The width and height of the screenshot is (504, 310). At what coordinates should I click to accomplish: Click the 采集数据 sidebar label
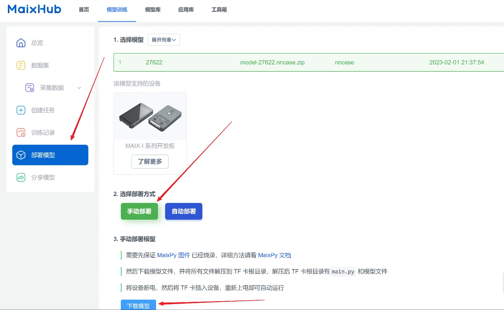52,88
